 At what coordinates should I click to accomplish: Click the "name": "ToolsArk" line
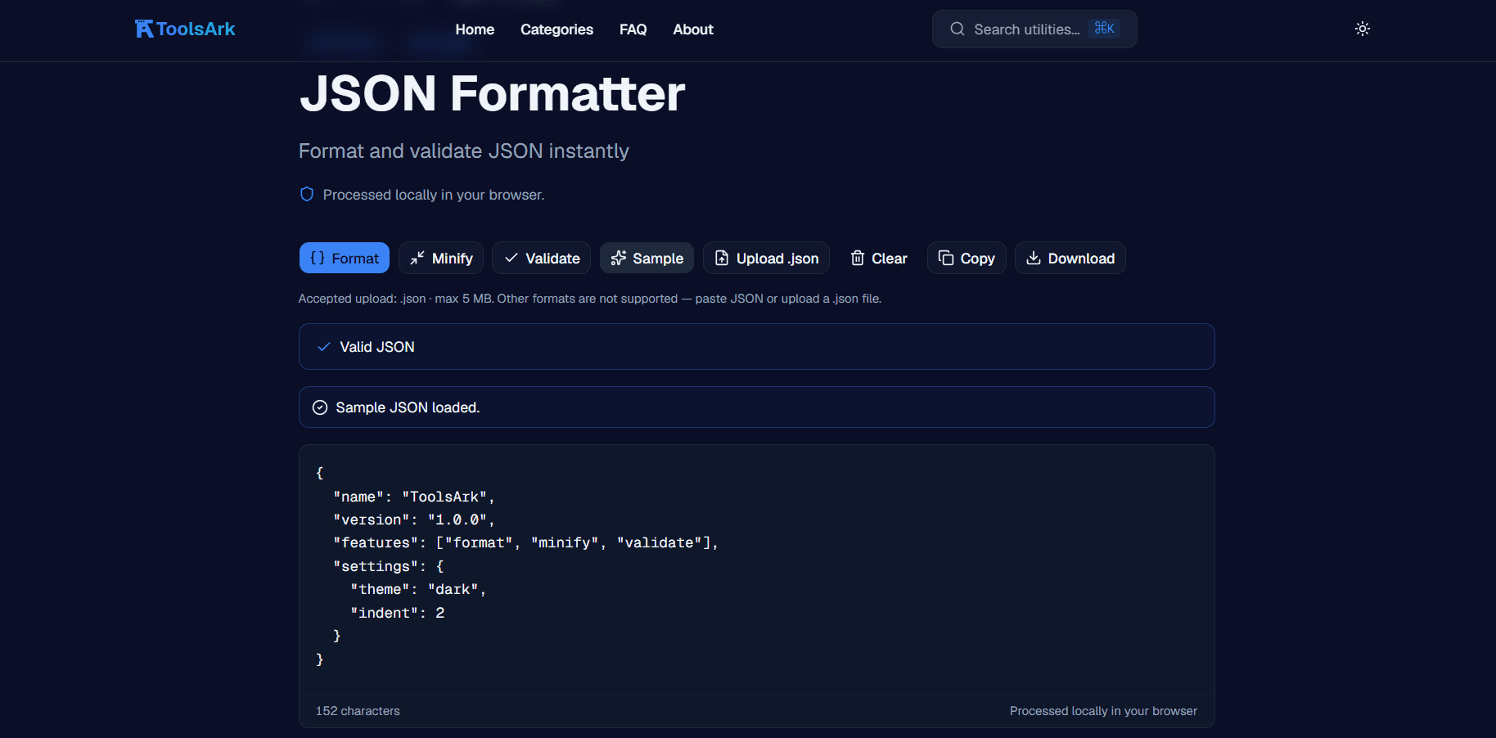click(x=413, y=497)
